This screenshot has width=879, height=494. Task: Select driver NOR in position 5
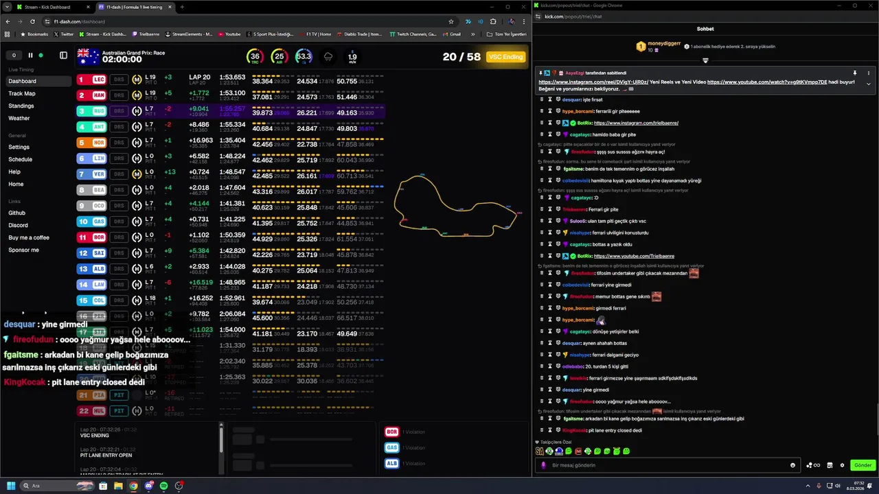point(91,143)
